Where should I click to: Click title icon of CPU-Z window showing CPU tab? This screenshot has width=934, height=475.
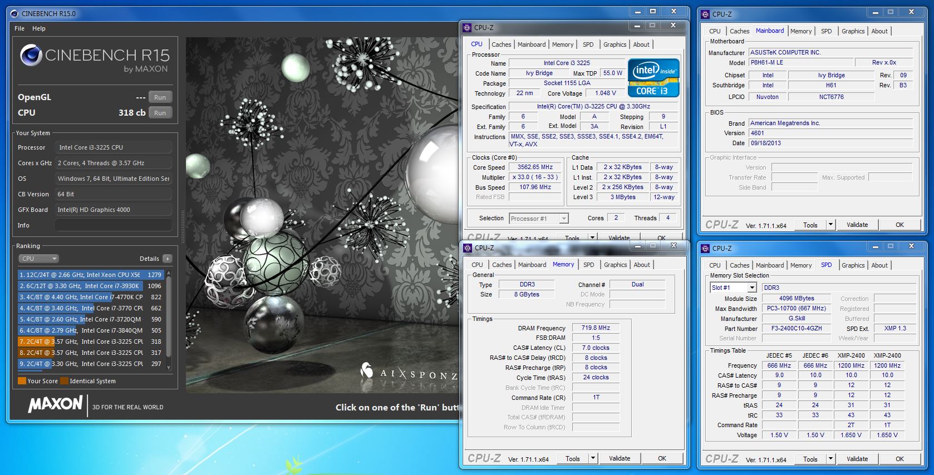pyautogui.click(x=467, y=27)
